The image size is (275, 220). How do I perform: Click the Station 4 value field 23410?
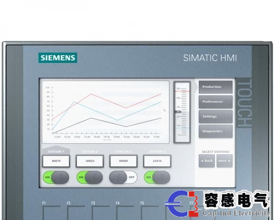157,161
